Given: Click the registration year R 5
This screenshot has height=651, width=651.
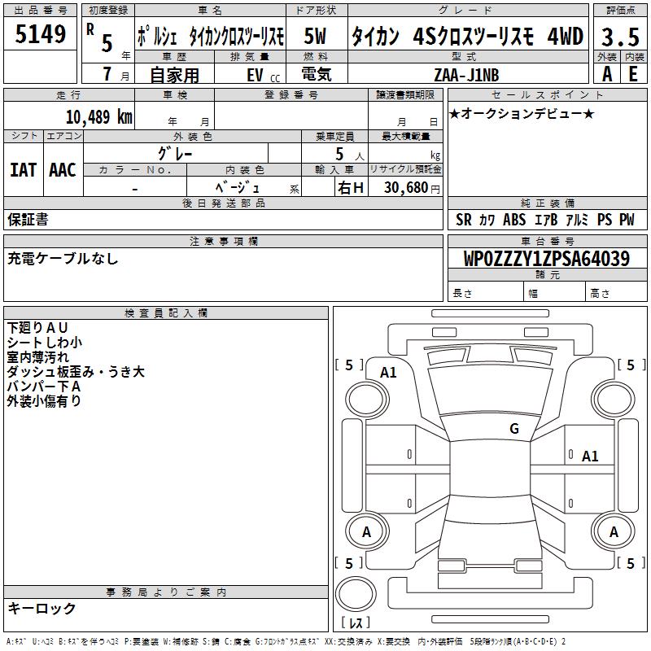Looking at the screenshot, I should click(x=107, y=40).
